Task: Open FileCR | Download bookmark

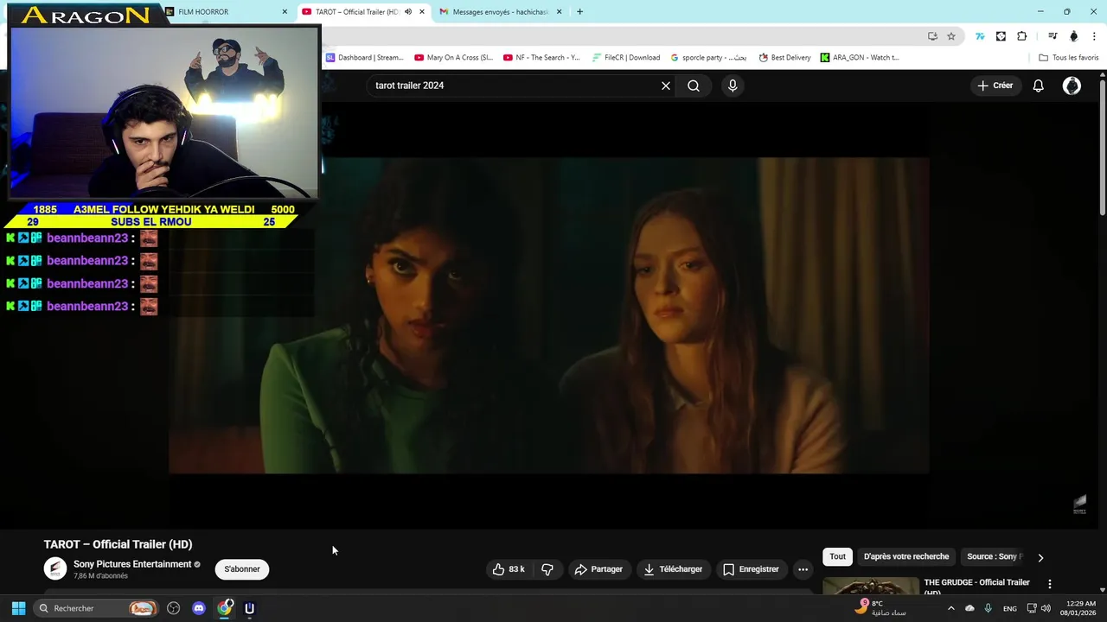Action: [626, 58]
